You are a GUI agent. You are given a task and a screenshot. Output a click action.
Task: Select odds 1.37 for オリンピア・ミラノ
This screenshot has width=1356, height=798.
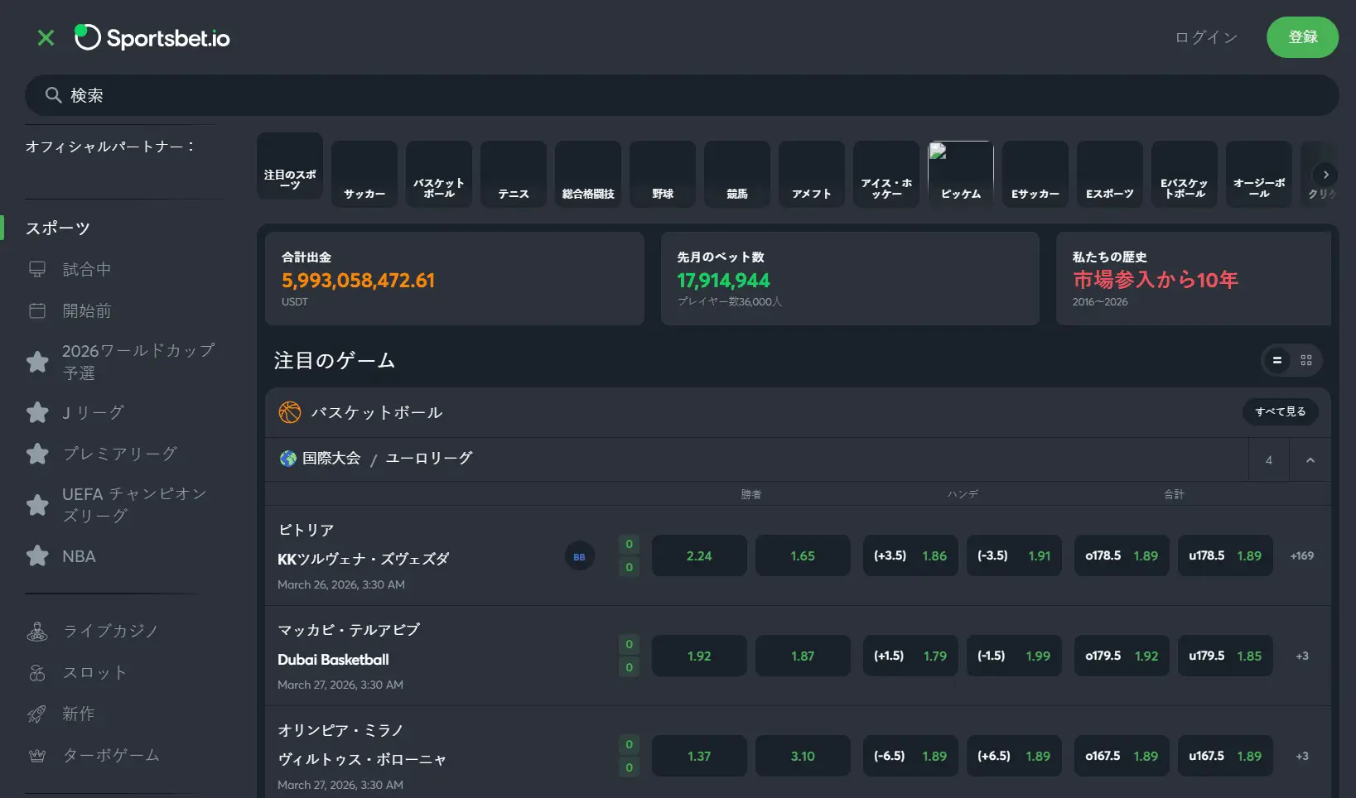click(x=699, y=756)
